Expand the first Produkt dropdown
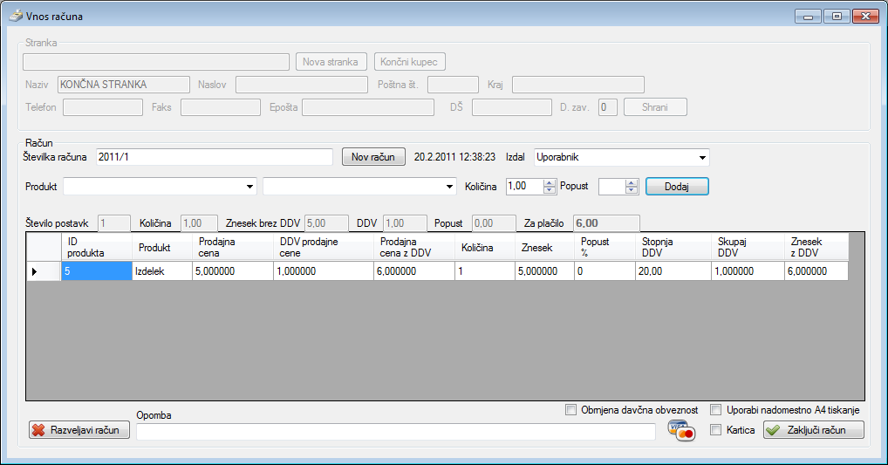 (250, 186)
